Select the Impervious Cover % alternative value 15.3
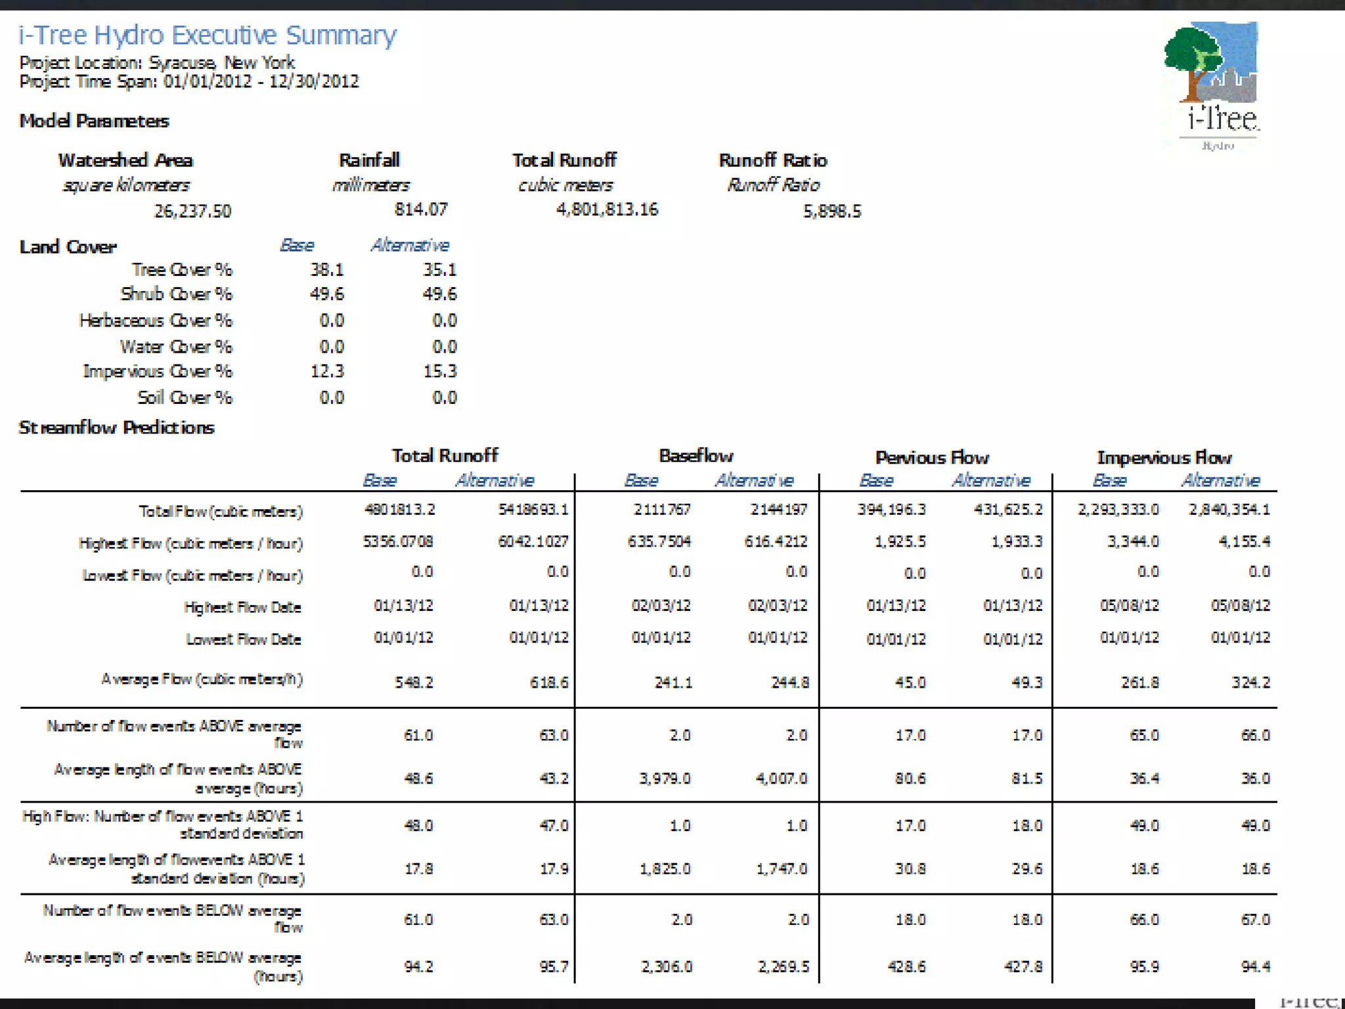The height and width of the screenshot is (1009, 1345). [439, 371]
